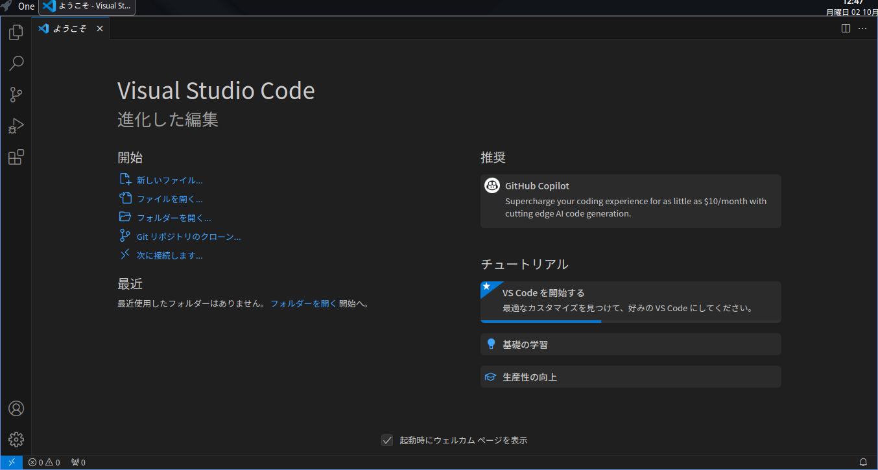Click the open file icon beside ファイルを開く
878x470 pixels.
tap(125, 198)
